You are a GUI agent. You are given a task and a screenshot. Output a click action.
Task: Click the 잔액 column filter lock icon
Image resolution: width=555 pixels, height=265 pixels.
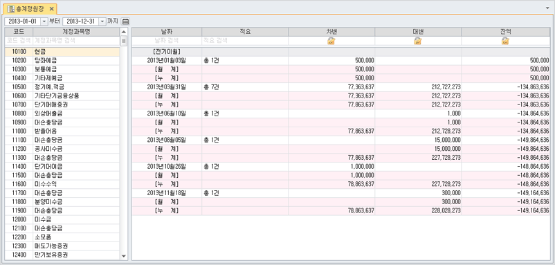(x=505, y=41)
